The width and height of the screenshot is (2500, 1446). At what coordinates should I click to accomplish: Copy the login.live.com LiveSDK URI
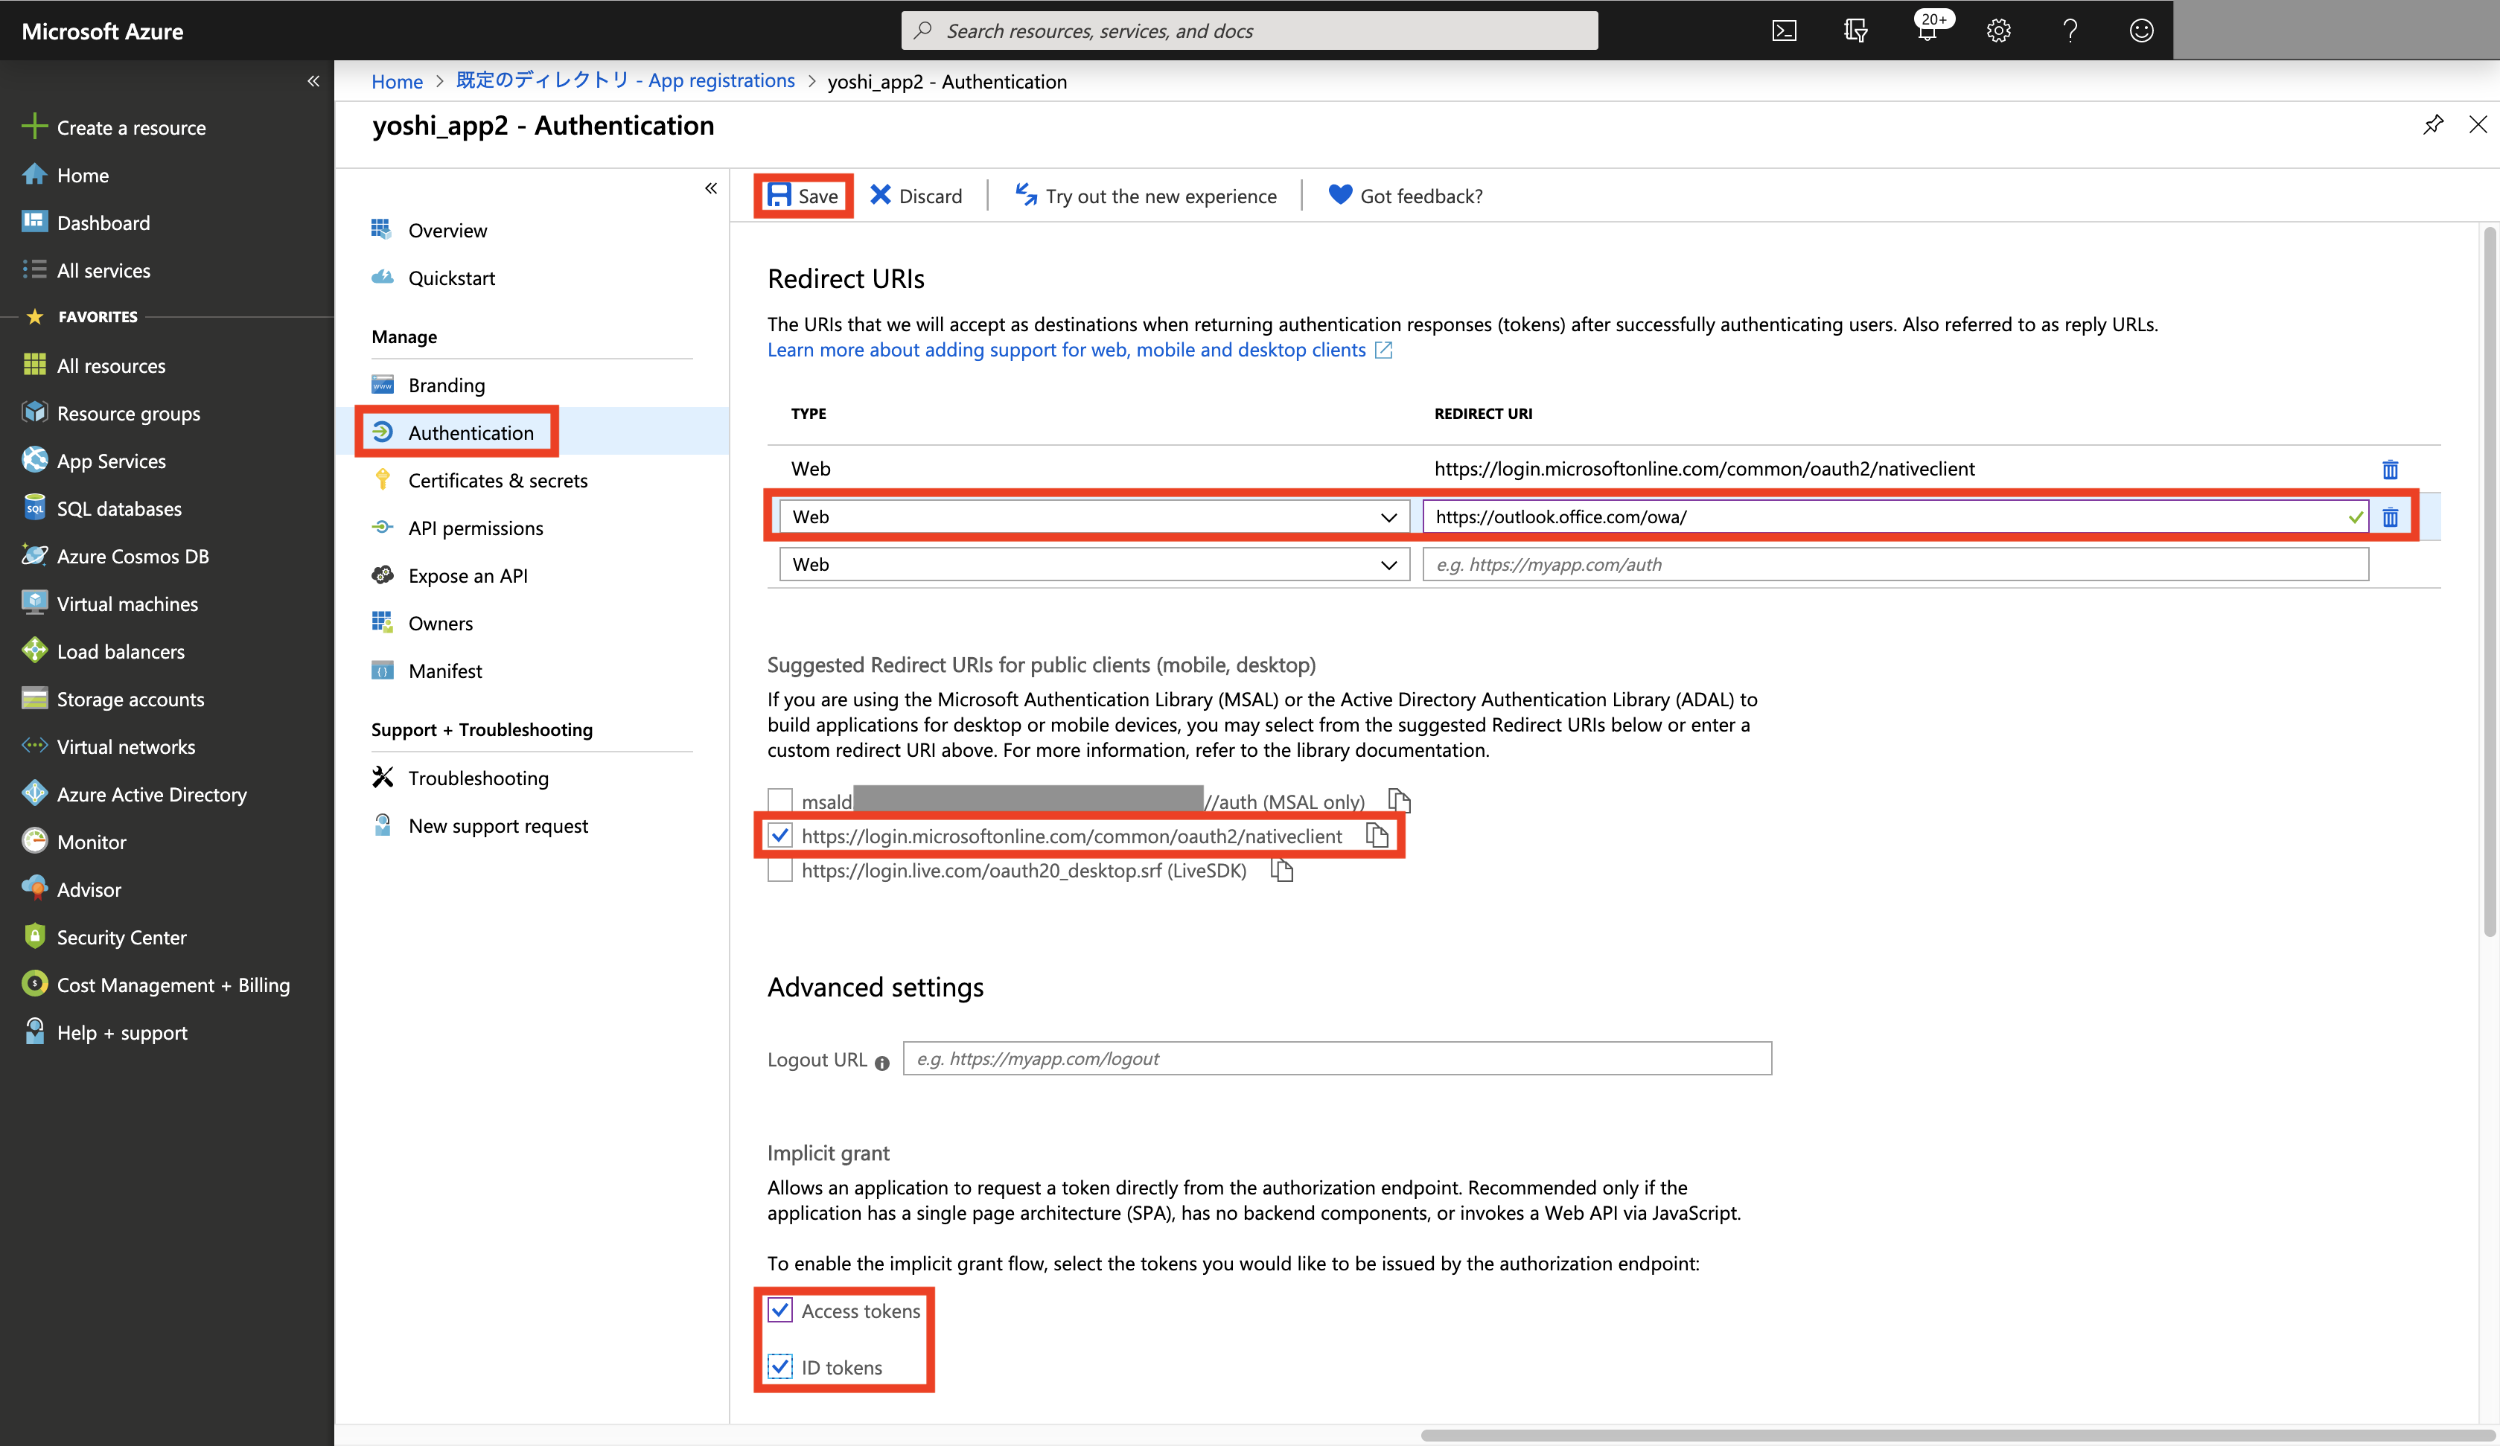pos(1282,870)
